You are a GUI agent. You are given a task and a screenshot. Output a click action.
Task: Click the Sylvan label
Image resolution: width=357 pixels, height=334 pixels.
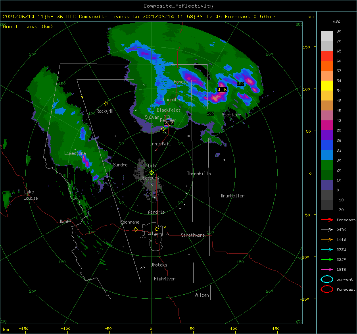point(152,117)
